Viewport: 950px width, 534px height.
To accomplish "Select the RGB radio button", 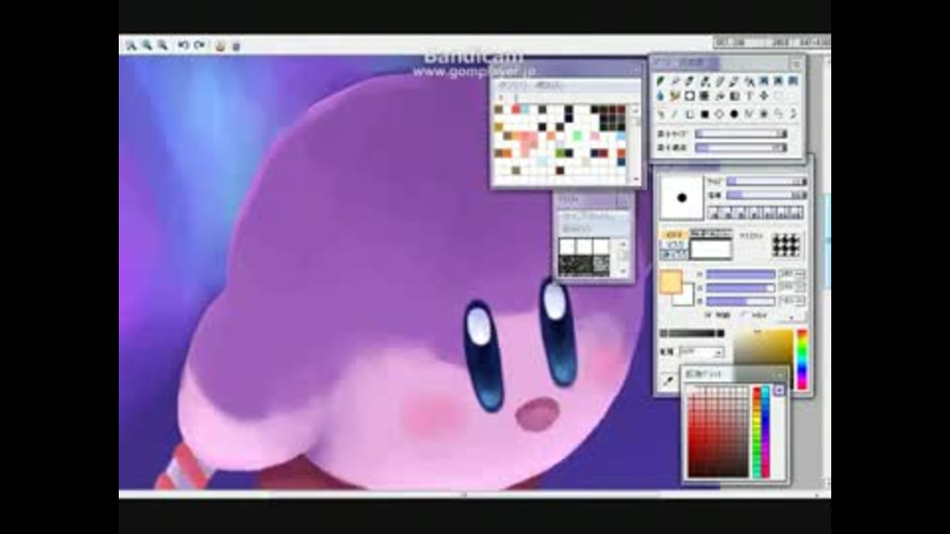I will point(708,314).
